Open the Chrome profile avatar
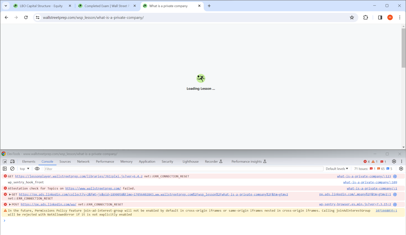 point(390,18)
